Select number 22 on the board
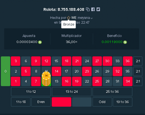 click(87, 81)
